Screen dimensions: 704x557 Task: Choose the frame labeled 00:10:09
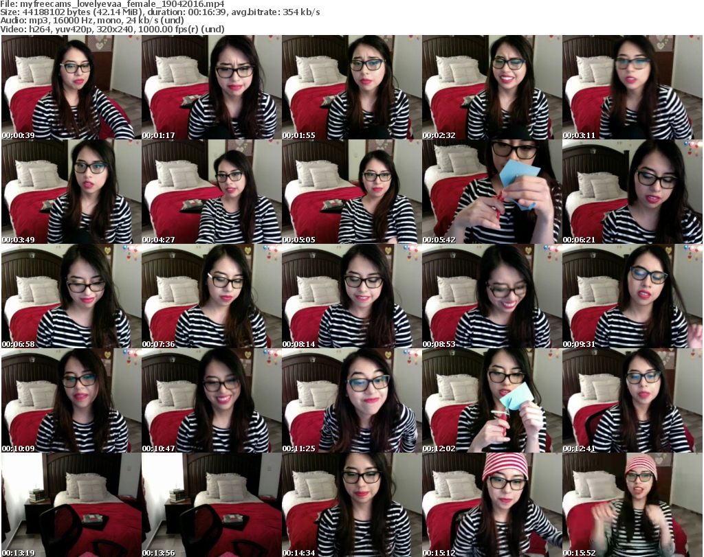(x=71, y=401)
